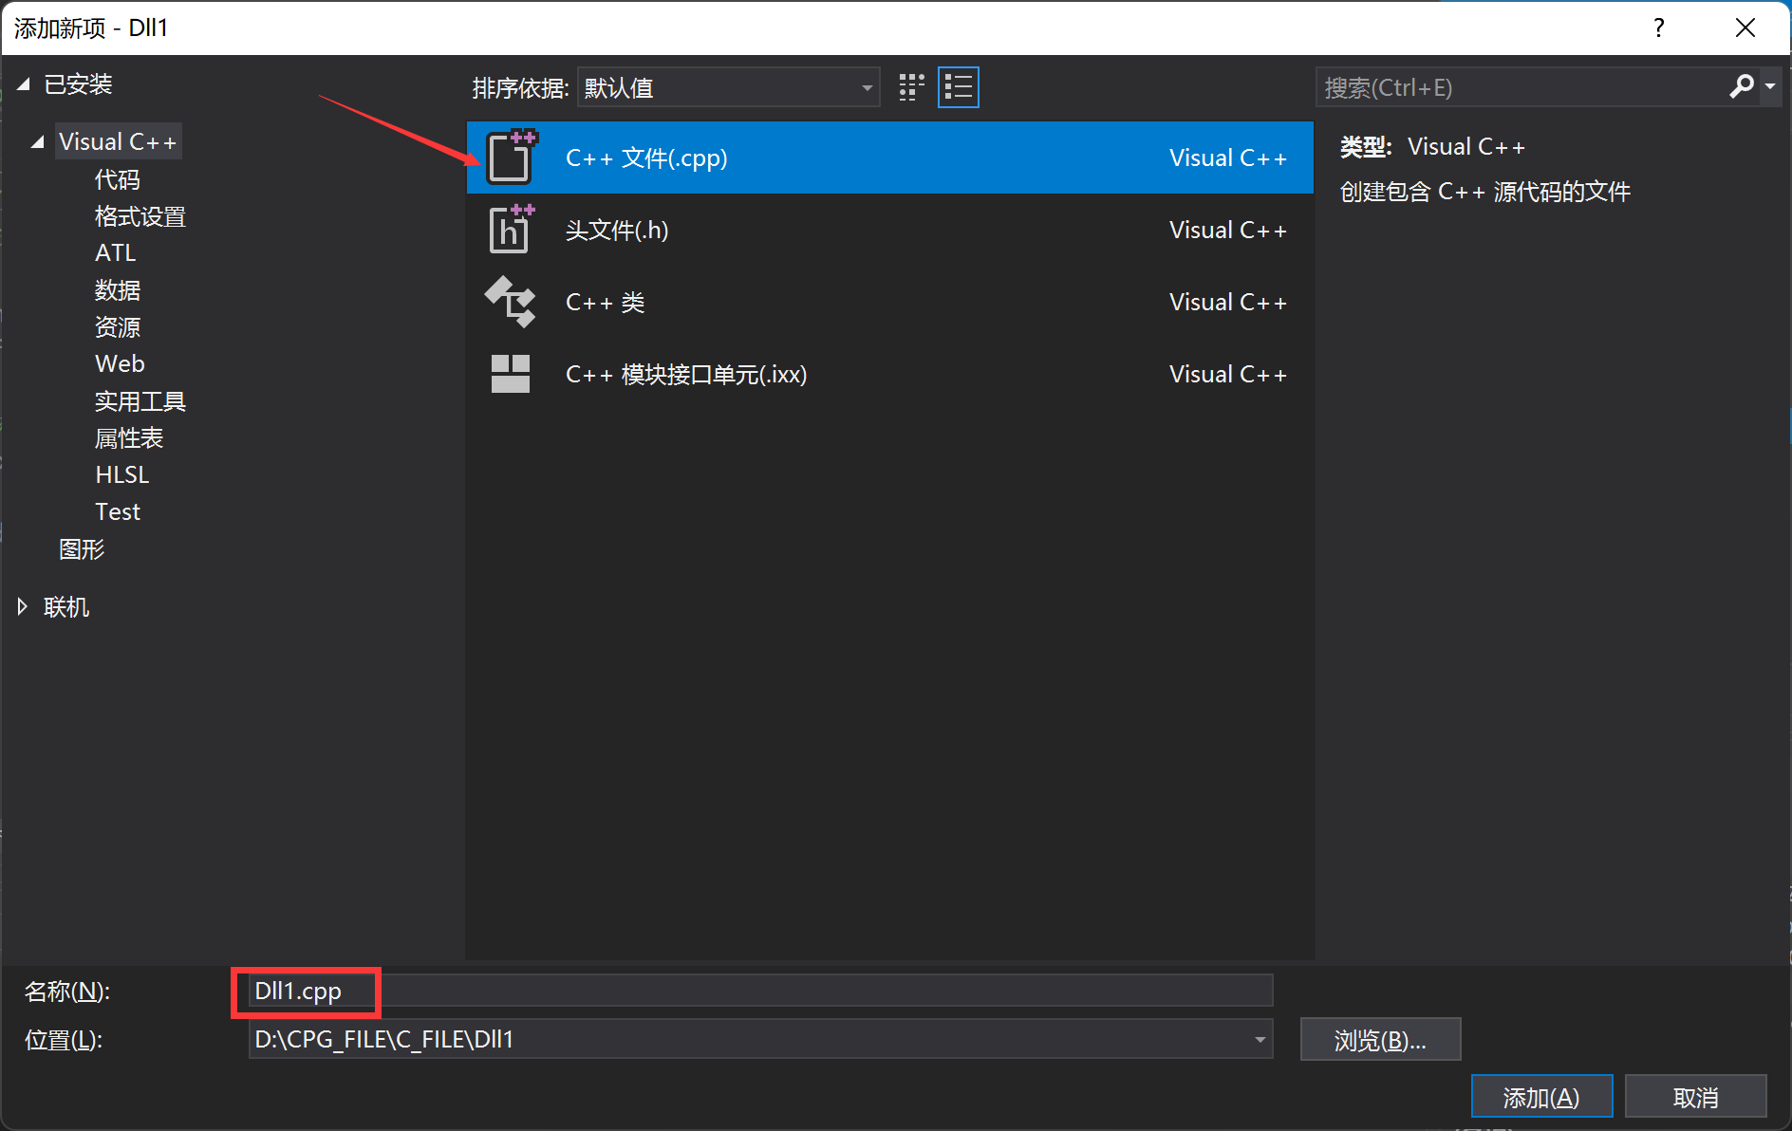Select the C++ 模块接口单元(.ixx) row text

point(686,374)
